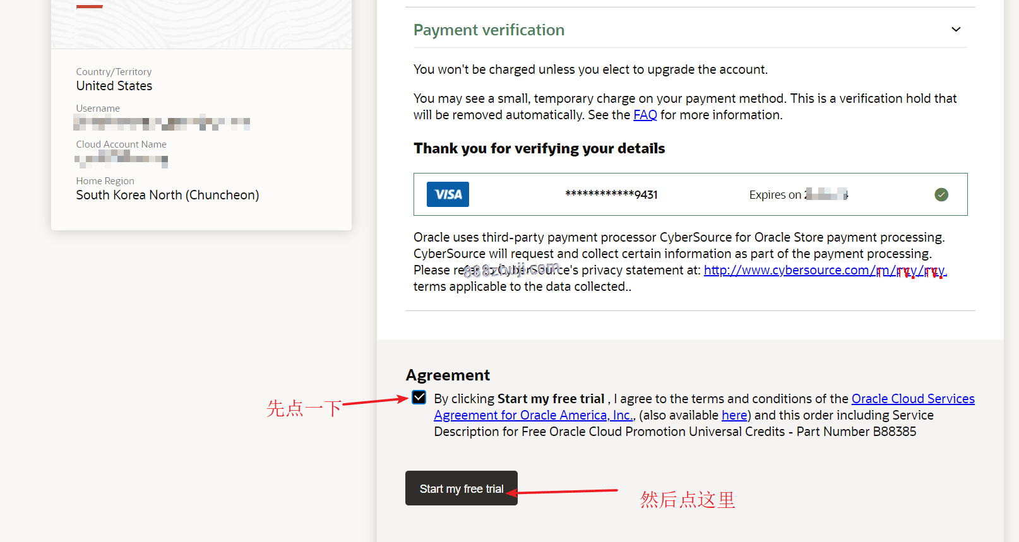Image resolution: width=1019 pixels, height=542 pixels.
Task: Open the CyberSource privacy statement link
Action: [825, 270]
